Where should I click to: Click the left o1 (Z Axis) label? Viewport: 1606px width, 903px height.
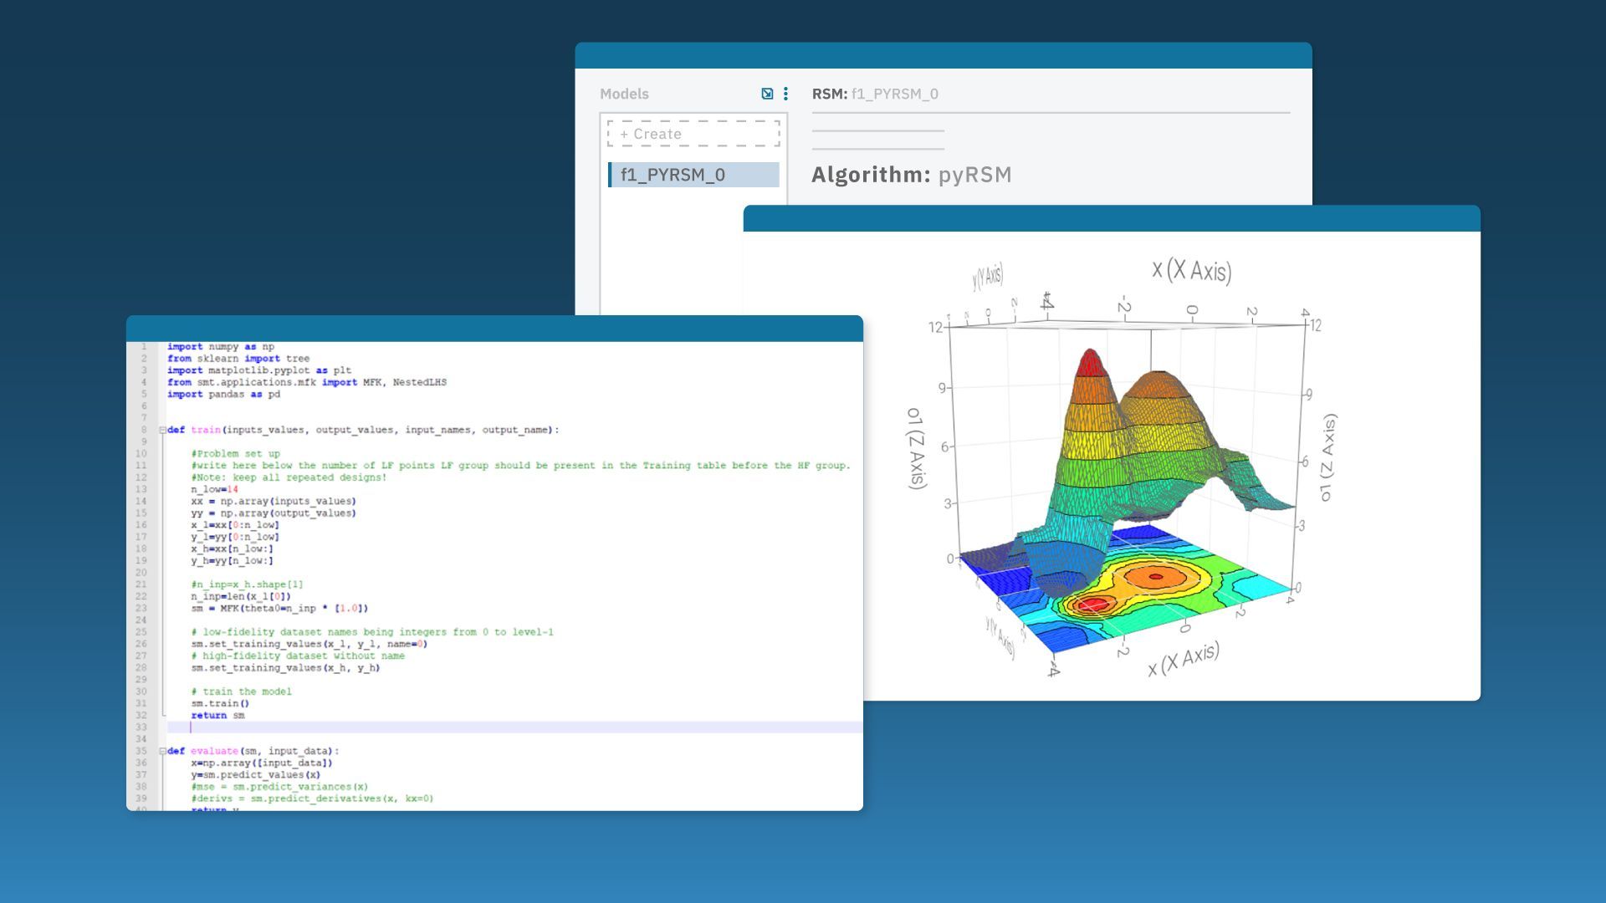coord(917,447)
